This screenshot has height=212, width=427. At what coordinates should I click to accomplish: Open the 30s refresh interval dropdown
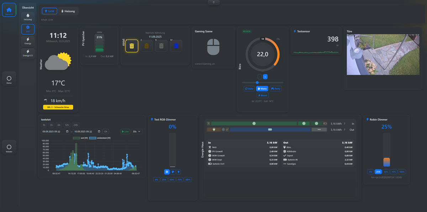[x=137, y=132]
